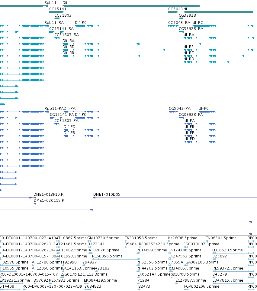This screenshot has height=291, width=257.
Task: Select the GM10730.5prime EST label
Action: coord(103,238)
